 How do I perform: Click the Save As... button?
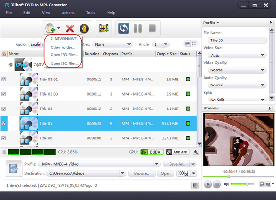click(176, 164)
